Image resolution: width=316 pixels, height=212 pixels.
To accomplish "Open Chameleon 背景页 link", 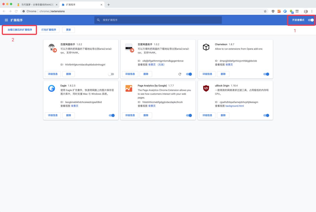I will point(229,65).
